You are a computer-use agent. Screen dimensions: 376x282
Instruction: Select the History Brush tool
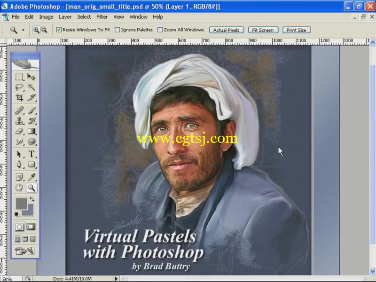pyautogui.click(x=31, y=121)
